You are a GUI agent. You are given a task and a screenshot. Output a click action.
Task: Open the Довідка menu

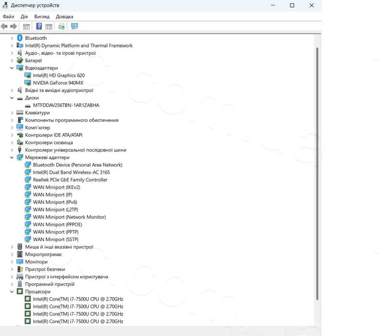pos(64,16)
